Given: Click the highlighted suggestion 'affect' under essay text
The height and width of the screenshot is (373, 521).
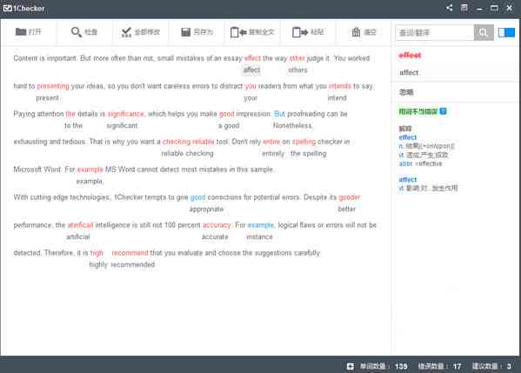Looking at the screenshot, I should click(251, 70).
